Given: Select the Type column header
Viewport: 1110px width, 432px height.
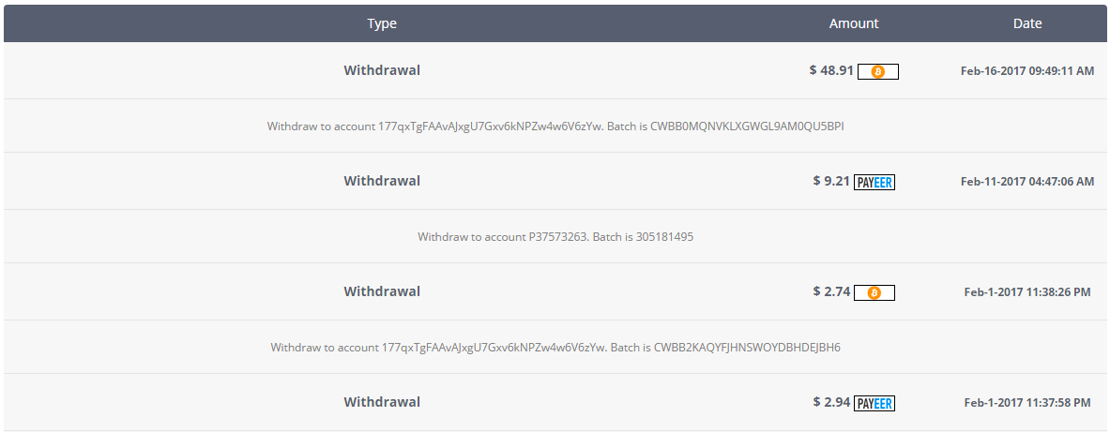Looking at the screenshot, I should coord(382,23).
